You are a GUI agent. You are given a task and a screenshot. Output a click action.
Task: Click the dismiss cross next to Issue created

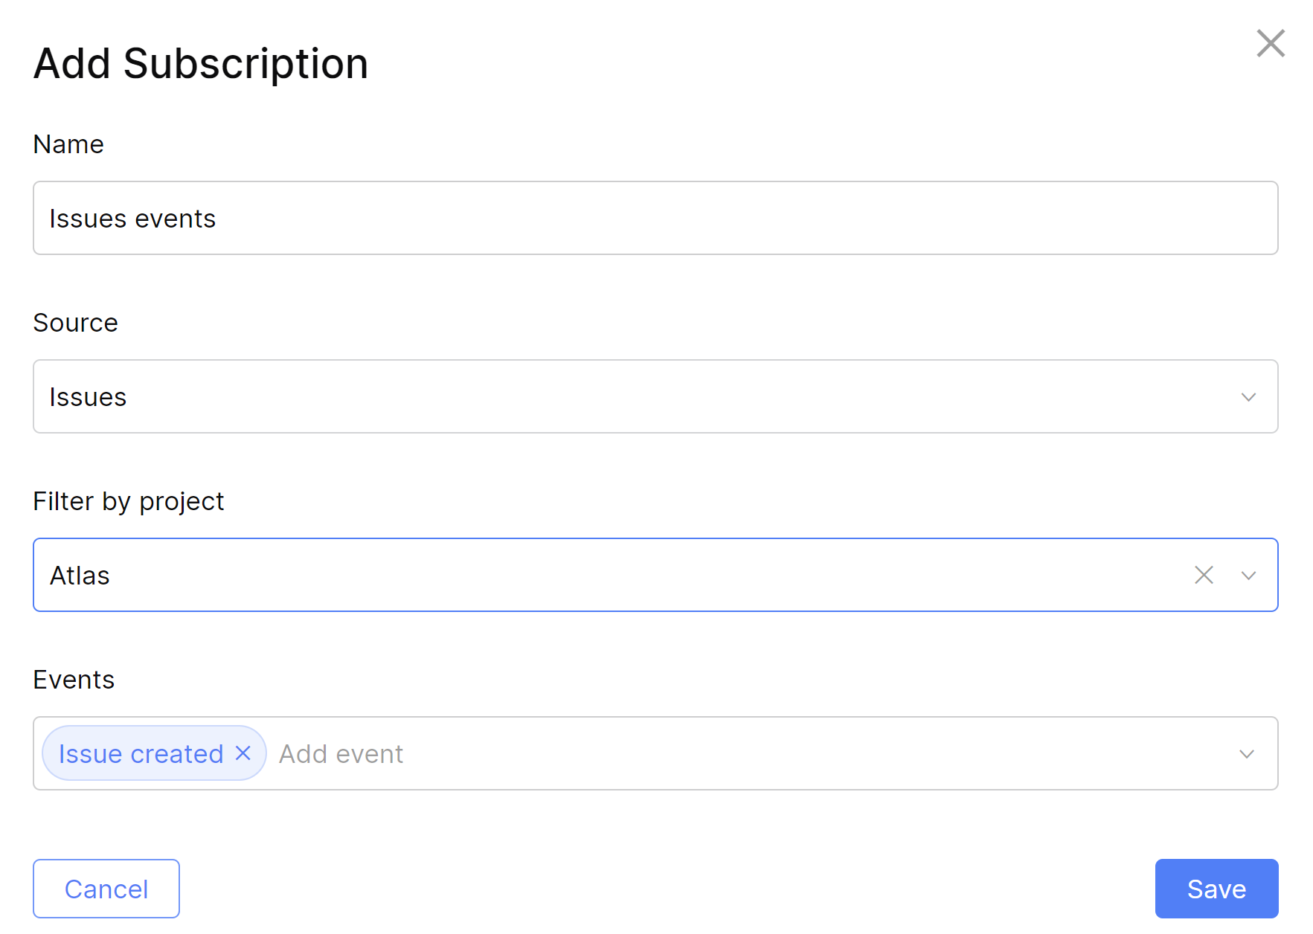(243, 753)
